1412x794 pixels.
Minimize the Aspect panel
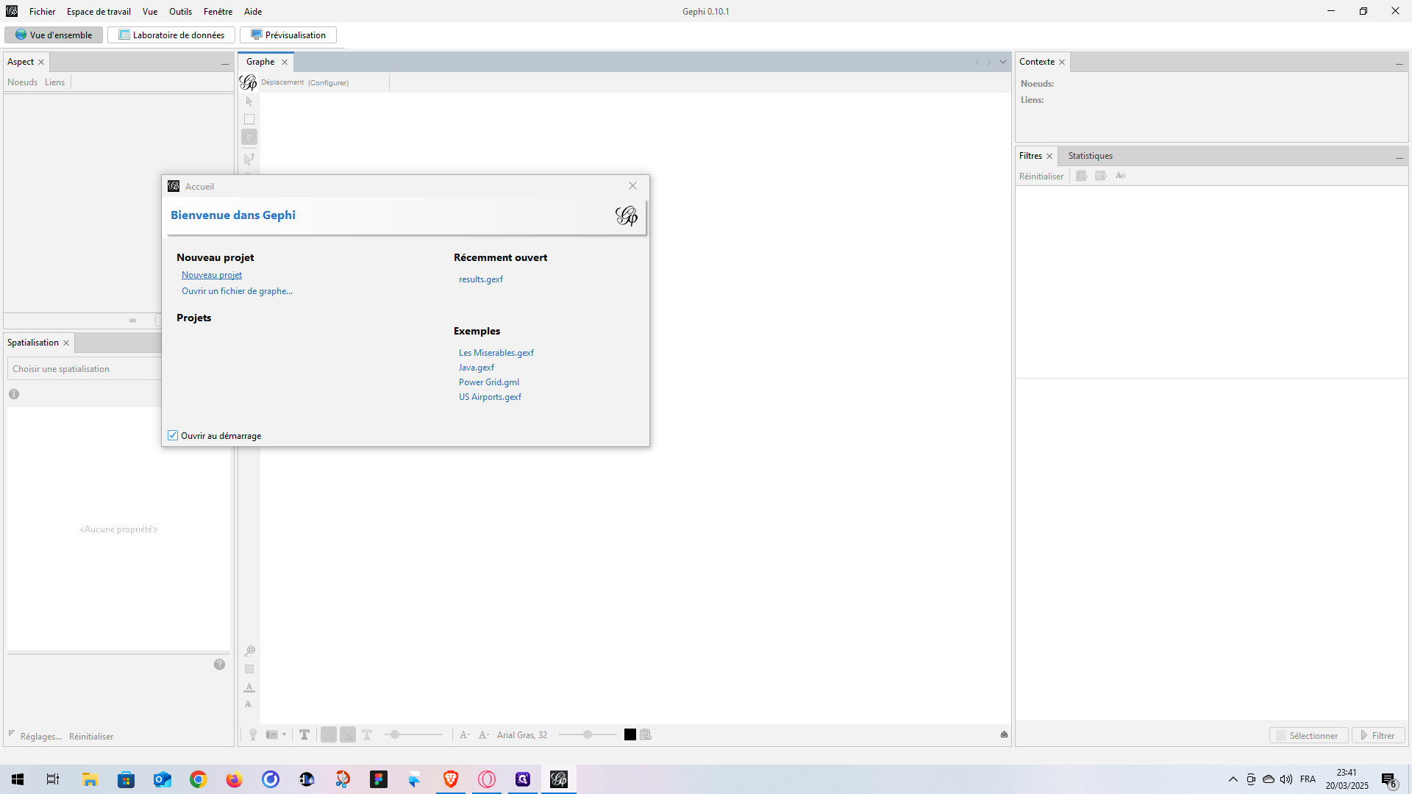pyautogui.click(x=225, y=63)
